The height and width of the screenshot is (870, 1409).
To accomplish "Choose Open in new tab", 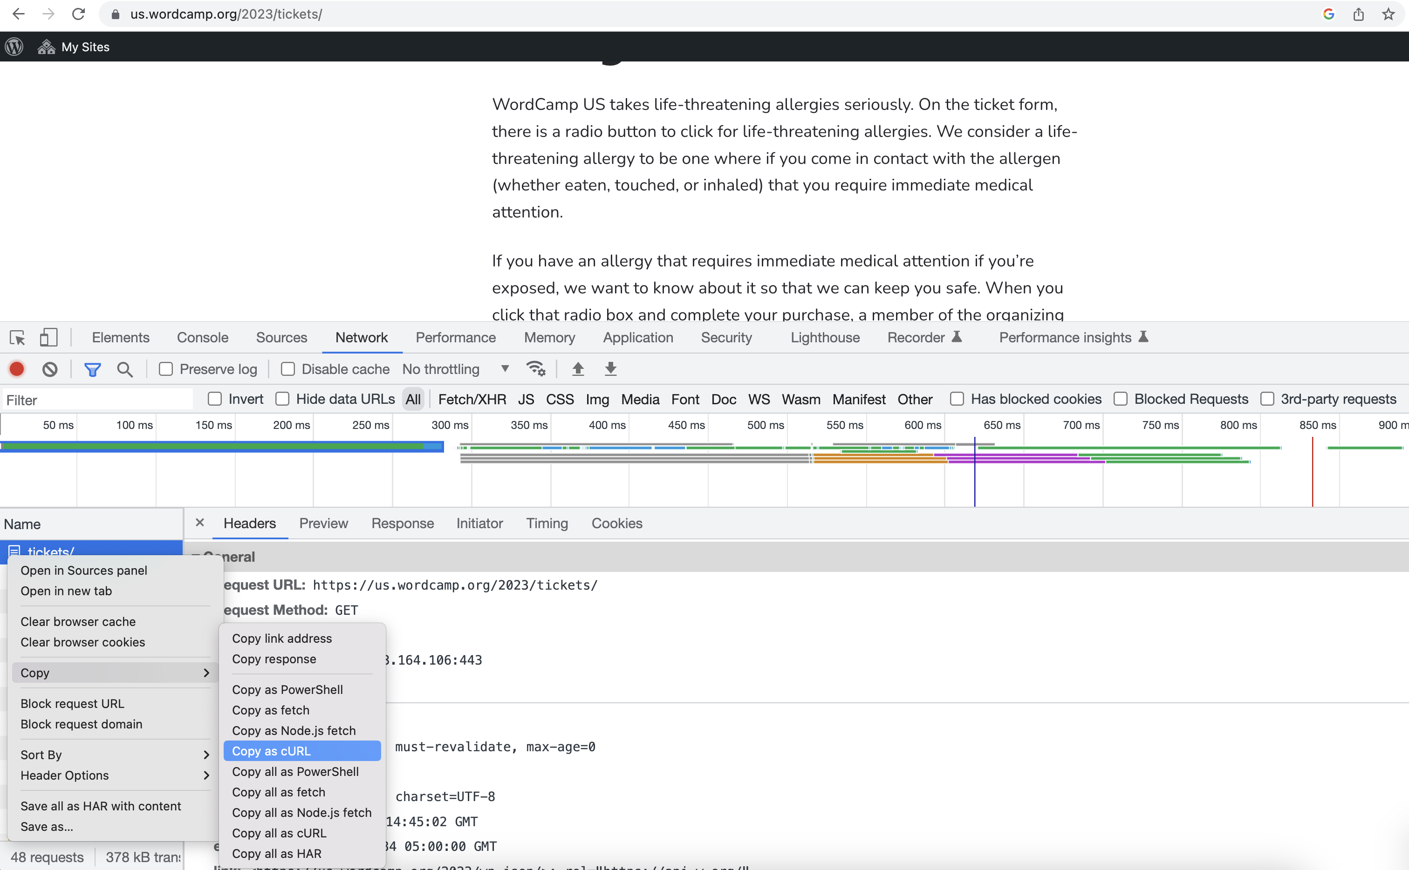I will point(115,591).
